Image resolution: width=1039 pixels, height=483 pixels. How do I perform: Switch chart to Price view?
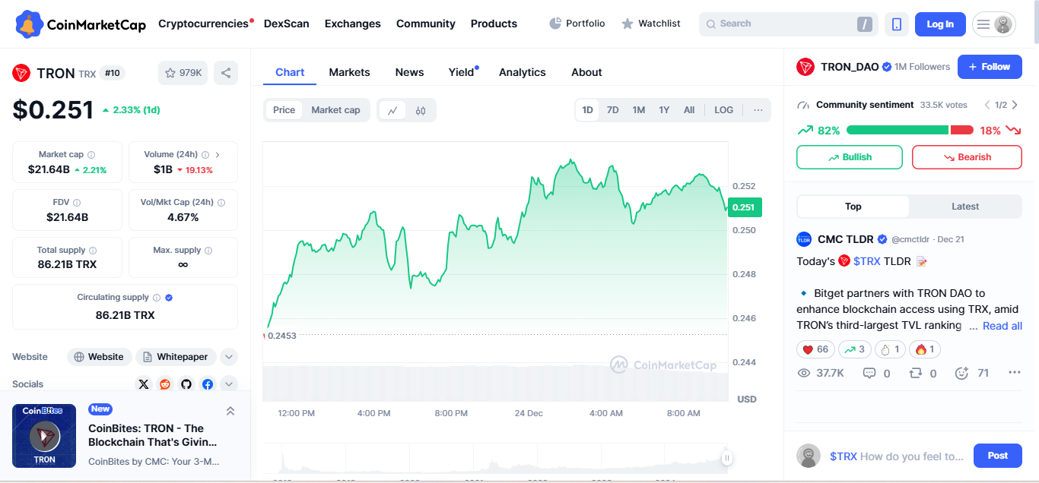[284, 110]
